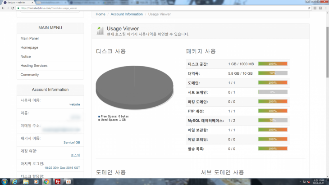Open the Chrome three-dot menu
Viewport: 329px width, 185px height.
coord(325,8)
